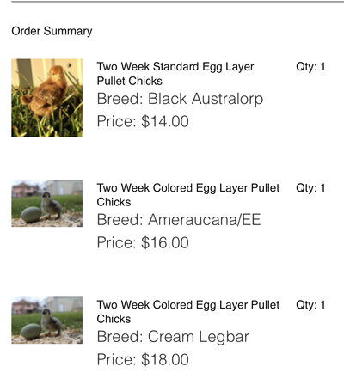Screen dimensions: 344x391
Task: Select the Cream Legbar Colored Egg Layer title
Action: 188,312
